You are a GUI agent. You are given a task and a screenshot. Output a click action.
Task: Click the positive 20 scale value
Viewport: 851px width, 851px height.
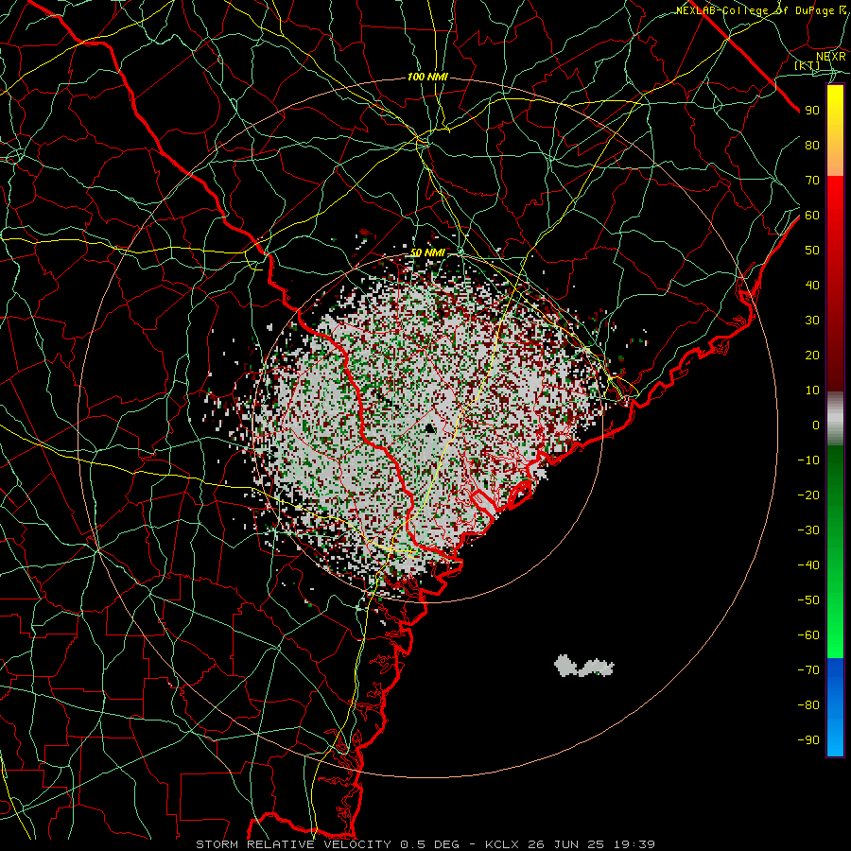812,355
